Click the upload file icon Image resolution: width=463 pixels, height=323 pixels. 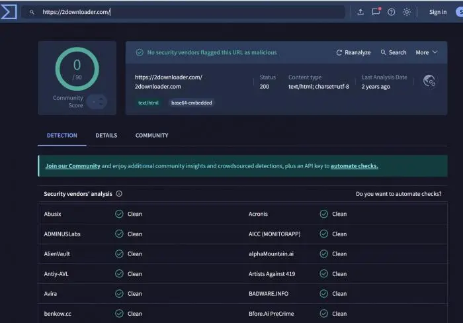point(360,12)
